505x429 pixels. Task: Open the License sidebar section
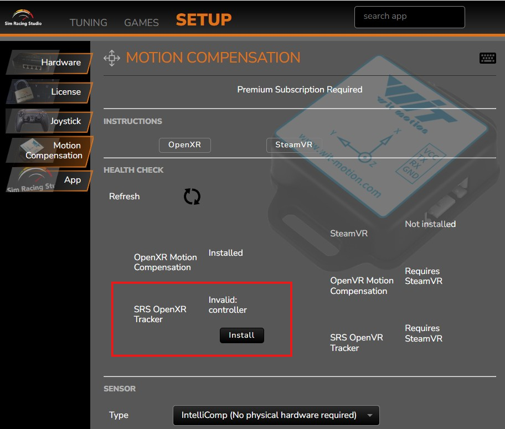(49, 91)
